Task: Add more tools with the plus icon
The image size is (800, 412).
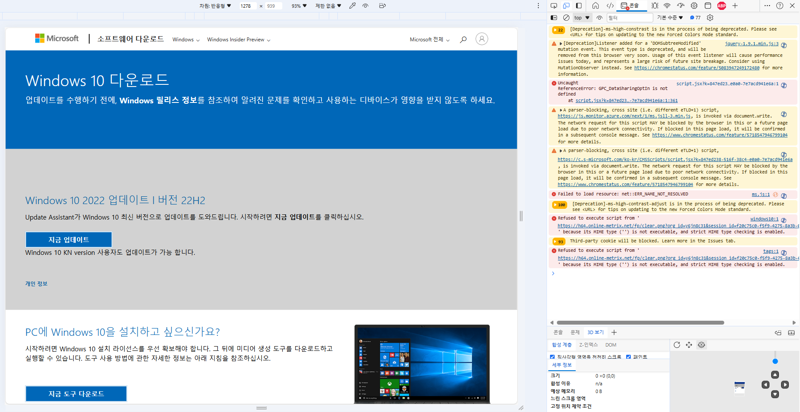Action: click(735, 6)
